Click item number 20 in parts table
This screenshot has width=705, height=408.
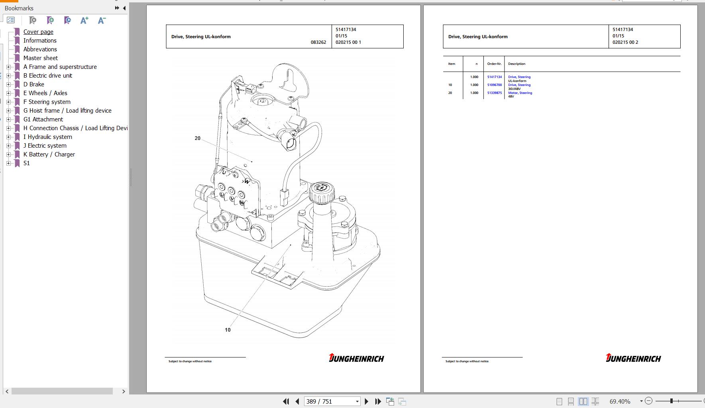tap(450, 93)
